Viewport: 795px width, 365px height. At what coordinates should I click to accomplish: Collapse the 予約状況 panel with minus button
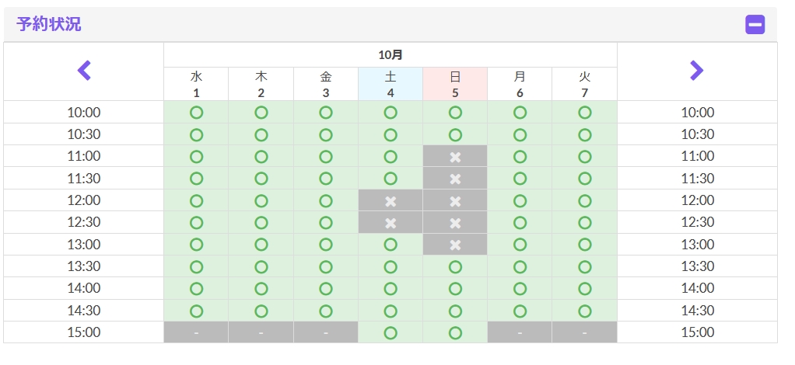pos(755,24)
